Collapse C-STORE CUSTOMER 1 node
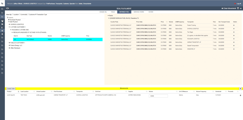The height and width of the screenshot is (120, 243). [x=9, y=27]
